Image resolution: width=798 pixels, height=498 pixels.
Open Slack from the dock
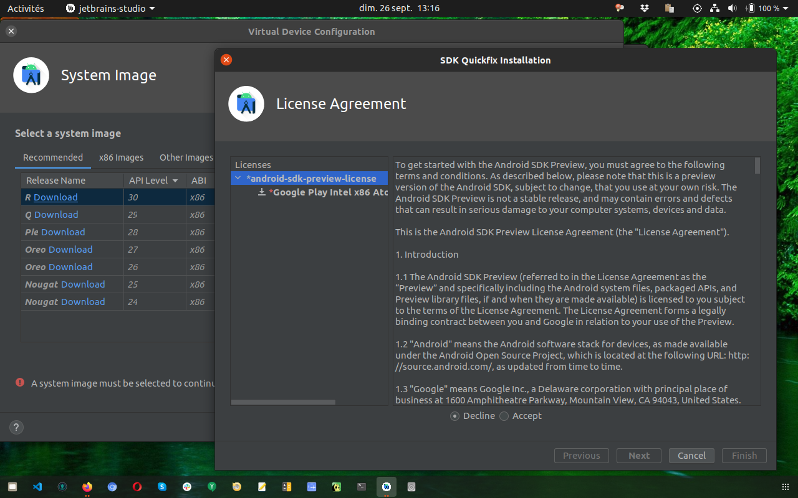(187, 487)
